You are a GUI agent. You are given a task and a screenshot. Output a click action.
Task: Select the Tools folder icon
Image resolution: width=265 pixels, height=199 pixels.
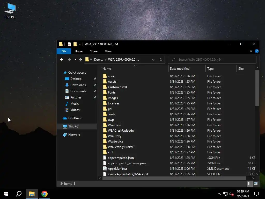105,114
